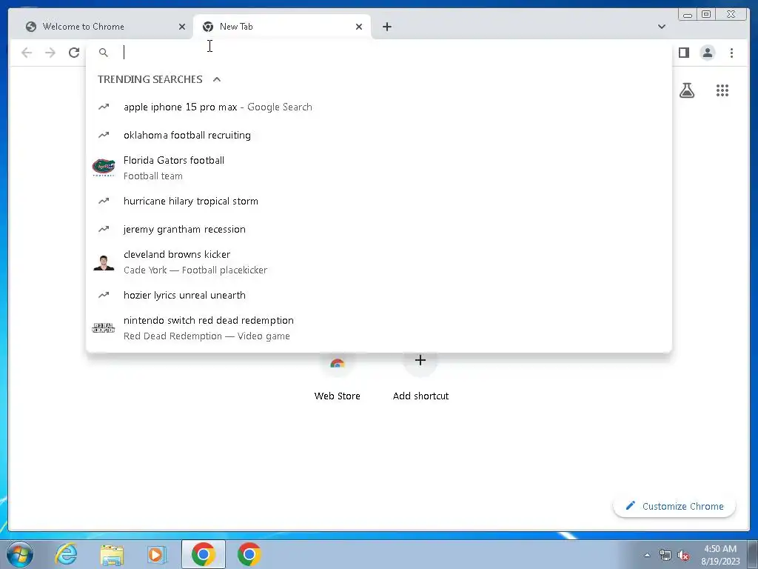The height and width of the screenshot is (569, 758).
Task: Select hozier lyrics unreal unearth suggestion
Action: tap(378, 295)
